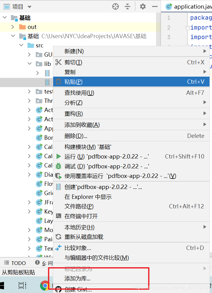Select the JFra class file
Image resolution: width=212 pixels, height=293 pixels.
click(x=45, y=202)
